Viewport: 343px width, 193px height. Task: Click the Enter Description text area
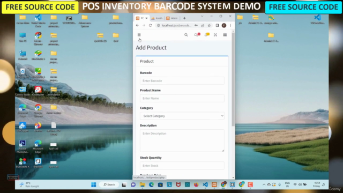point(182,140)
